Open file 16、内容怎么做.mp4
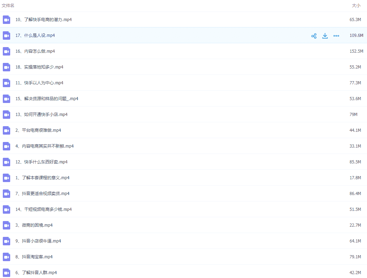 (x=35, y=51)
